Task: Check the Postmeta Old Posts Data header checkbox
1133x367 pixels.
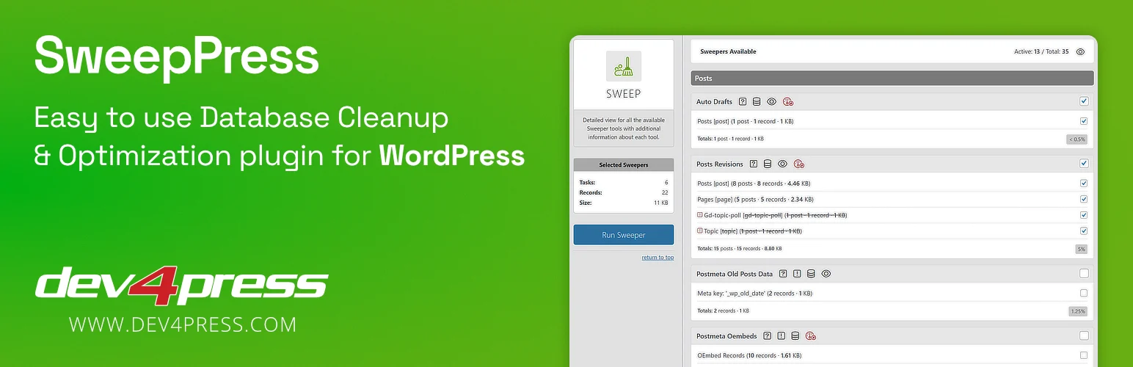Action: point(1084,274)
